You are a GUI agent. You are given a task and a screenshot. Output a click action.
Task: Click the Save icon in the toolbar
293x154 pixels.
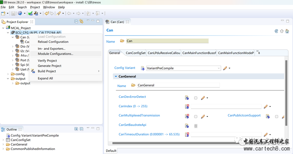[13, 14]
